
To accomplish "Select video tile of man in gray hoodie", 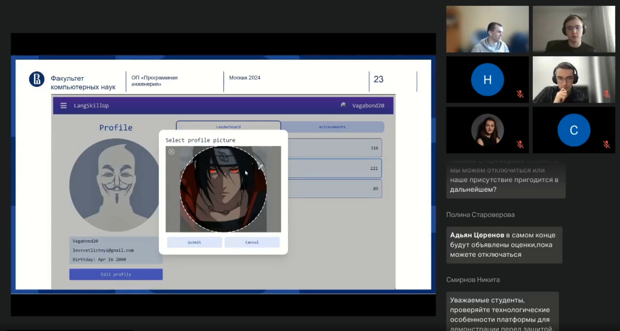I will click(x=487, y=29).
